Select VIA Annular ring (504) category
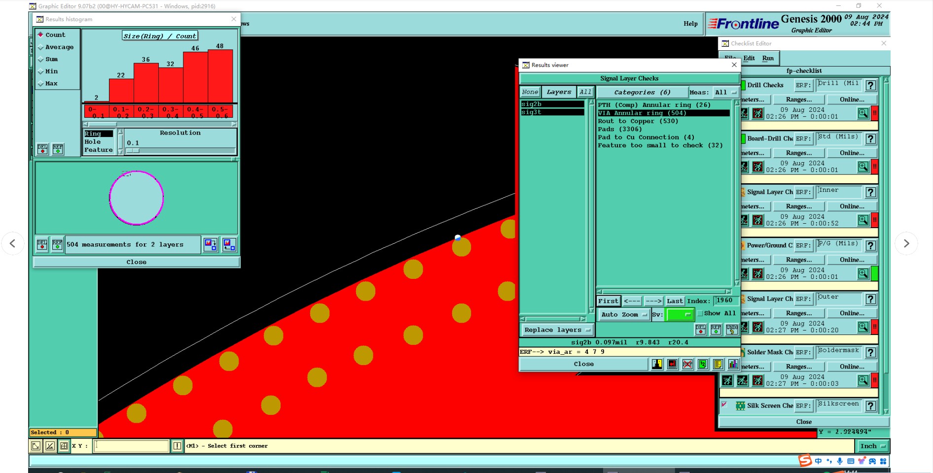This screenshot has width=933, height=473. [663, 113]
